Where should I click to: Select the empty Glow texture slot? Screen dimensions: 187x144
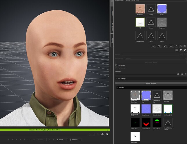151,35
